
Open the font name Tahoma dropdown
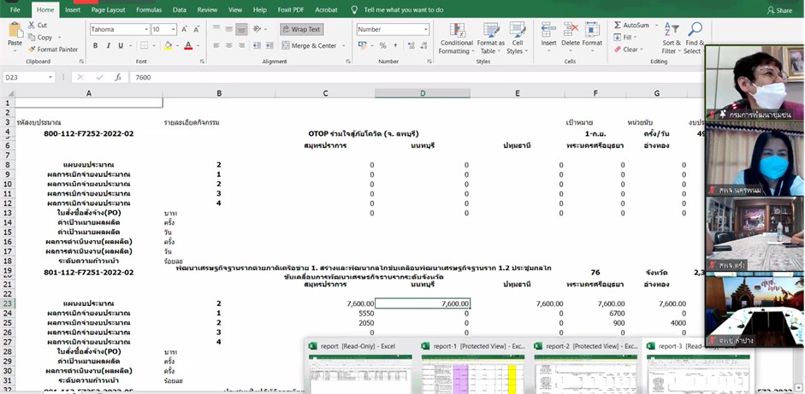coord(146,30)
